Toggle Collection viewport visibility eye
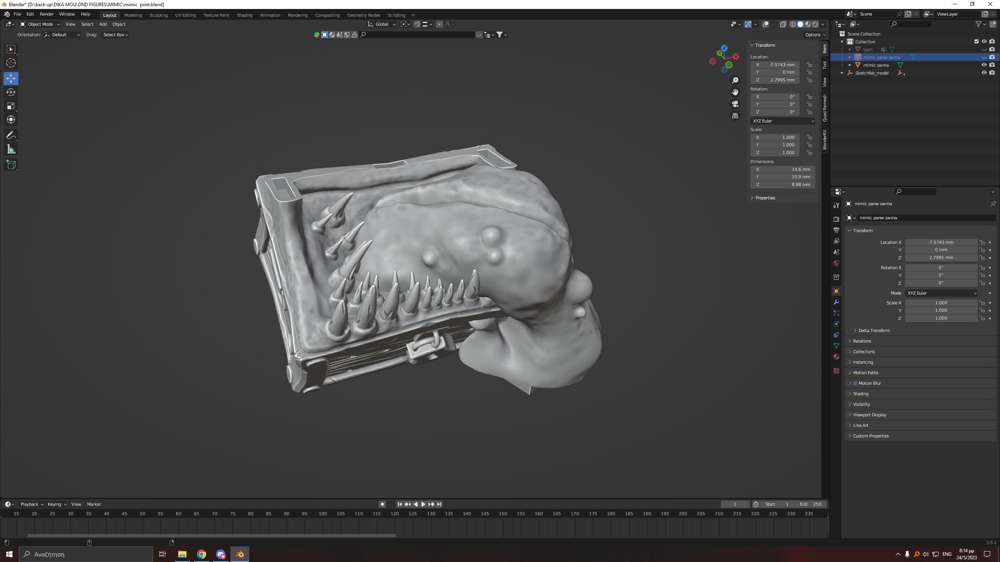 pos(984,41)
